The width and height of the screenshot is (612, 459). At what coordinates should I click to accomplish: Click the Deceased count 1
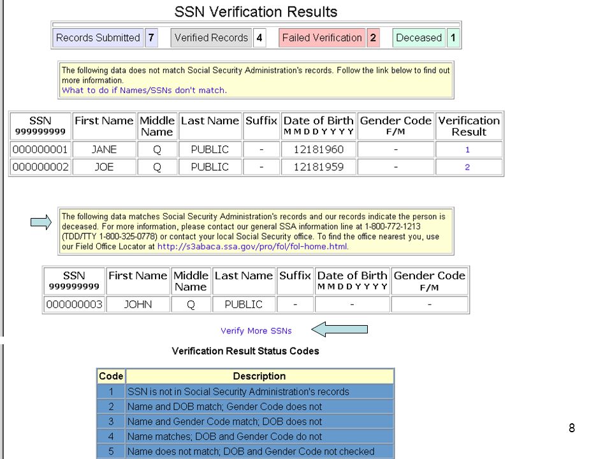click(x=453, y=38)
